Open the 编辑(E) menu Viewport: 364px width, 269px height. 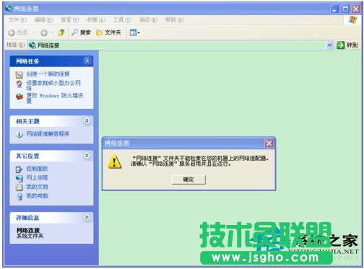(x=43, y=20)
